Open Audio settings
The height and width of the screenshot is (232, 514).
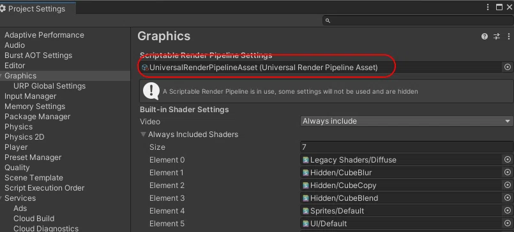[15, 45]
